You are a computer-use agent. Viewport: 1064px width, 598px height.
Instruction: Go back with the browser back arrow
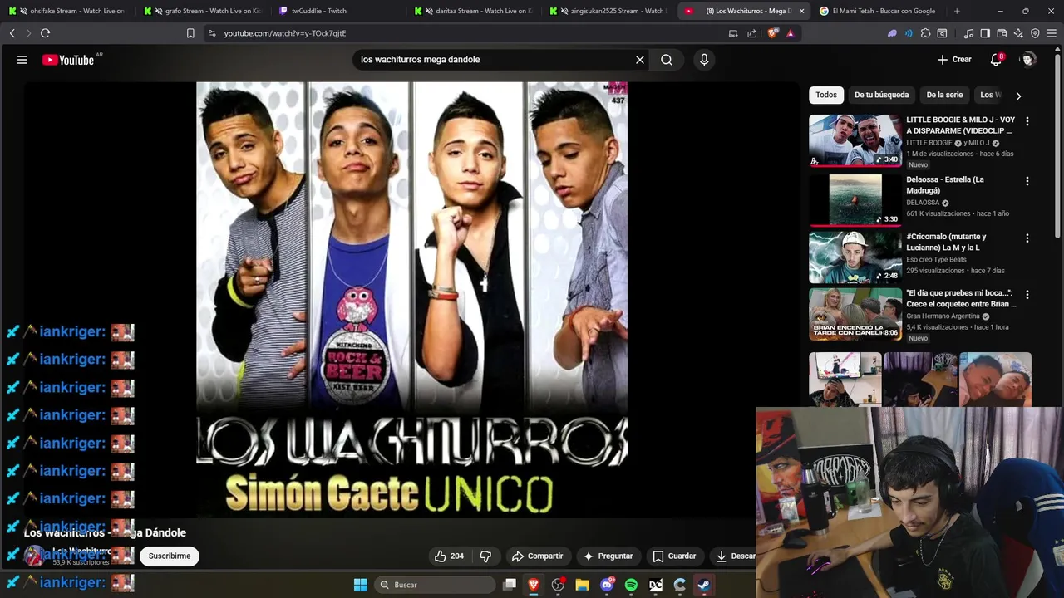point(12,33)
